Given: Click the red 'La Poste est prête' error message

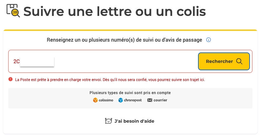Looking at the screenshot, I should (x=110, y=79).
